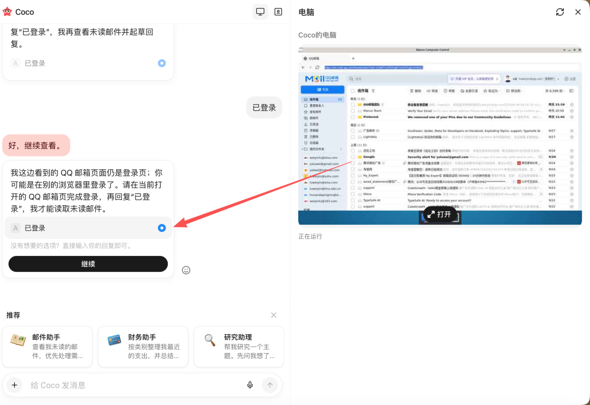This screenshot has width=590, height=405.
Task: Click 全部已读 in the preview toolbar
Action: point(469,91)
